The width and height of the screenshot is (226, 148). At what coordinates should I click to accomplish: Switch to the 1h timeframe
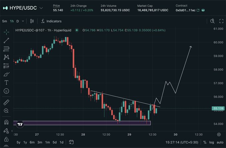12,21
